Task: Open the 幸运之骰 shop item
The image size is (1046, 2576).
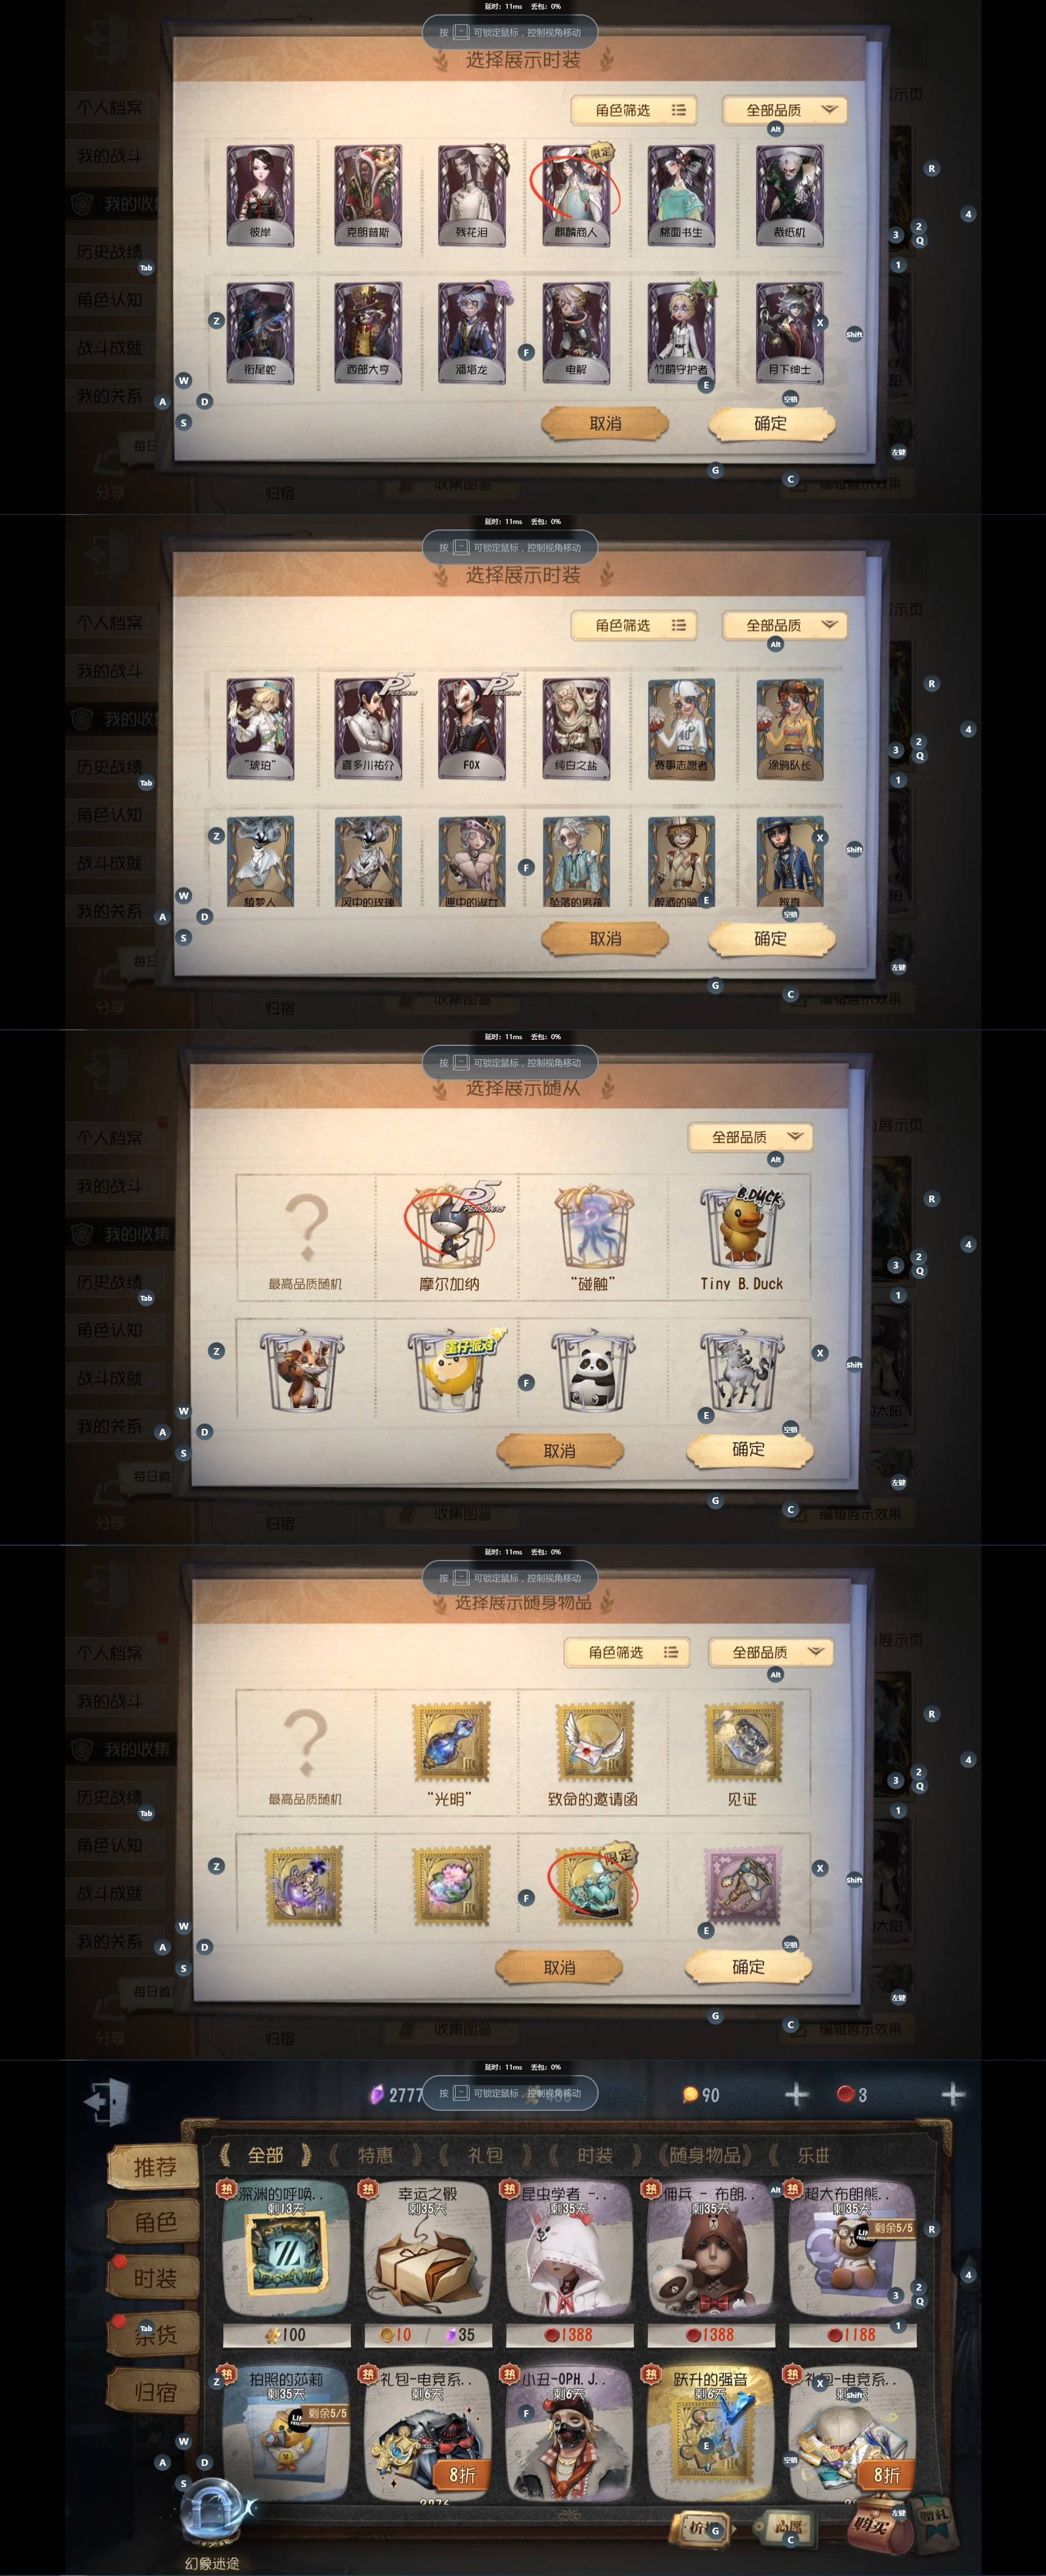Action: click(427, 2263)
